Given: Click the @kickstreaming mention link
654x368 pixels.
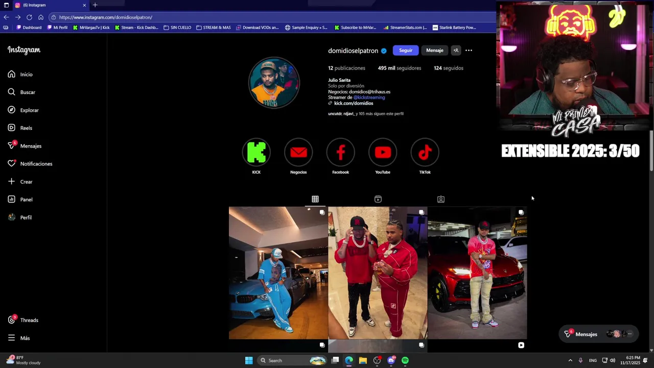Looking at the screenshot, I should [369, 98].
